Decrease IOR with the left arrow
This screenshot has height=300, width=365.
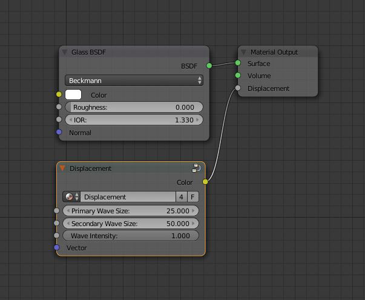tap(71, 120)
